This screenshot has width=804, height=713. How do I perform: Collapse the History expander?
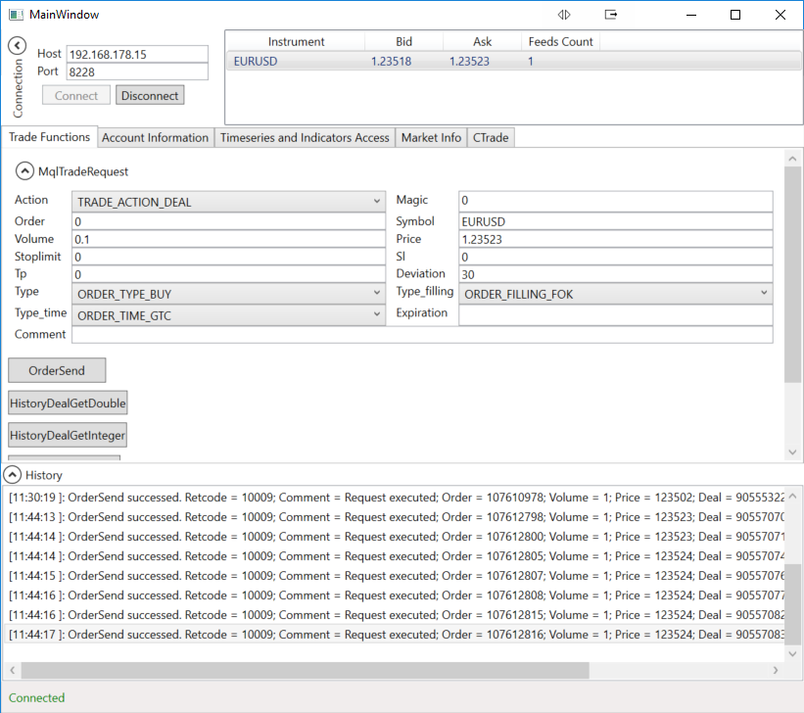pos(13,474)
